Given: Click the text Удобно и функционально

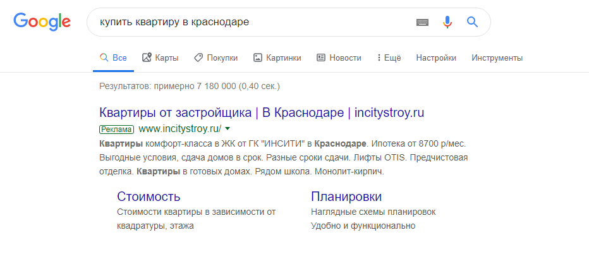Looking at the screenshot, I should tap(363, 226).
